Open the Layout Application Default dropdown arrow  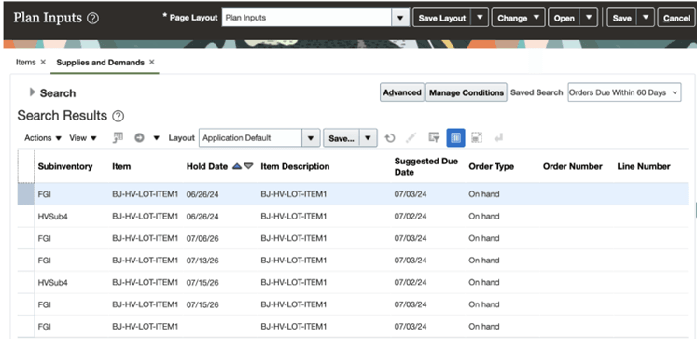point(311,138)
